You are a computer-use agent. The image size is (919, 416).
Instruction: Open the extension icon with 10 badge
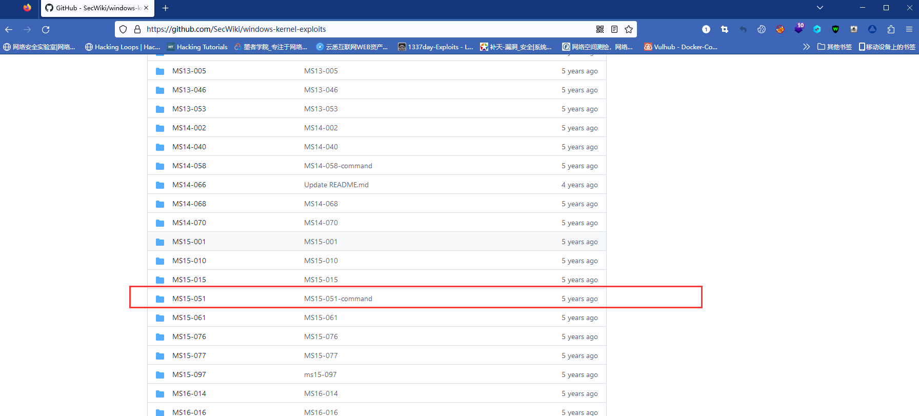(x=798, y=28)
